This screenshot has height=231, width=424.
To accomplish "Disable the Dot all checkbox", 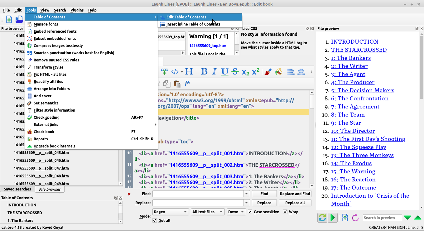I will (x=155, y=221).
